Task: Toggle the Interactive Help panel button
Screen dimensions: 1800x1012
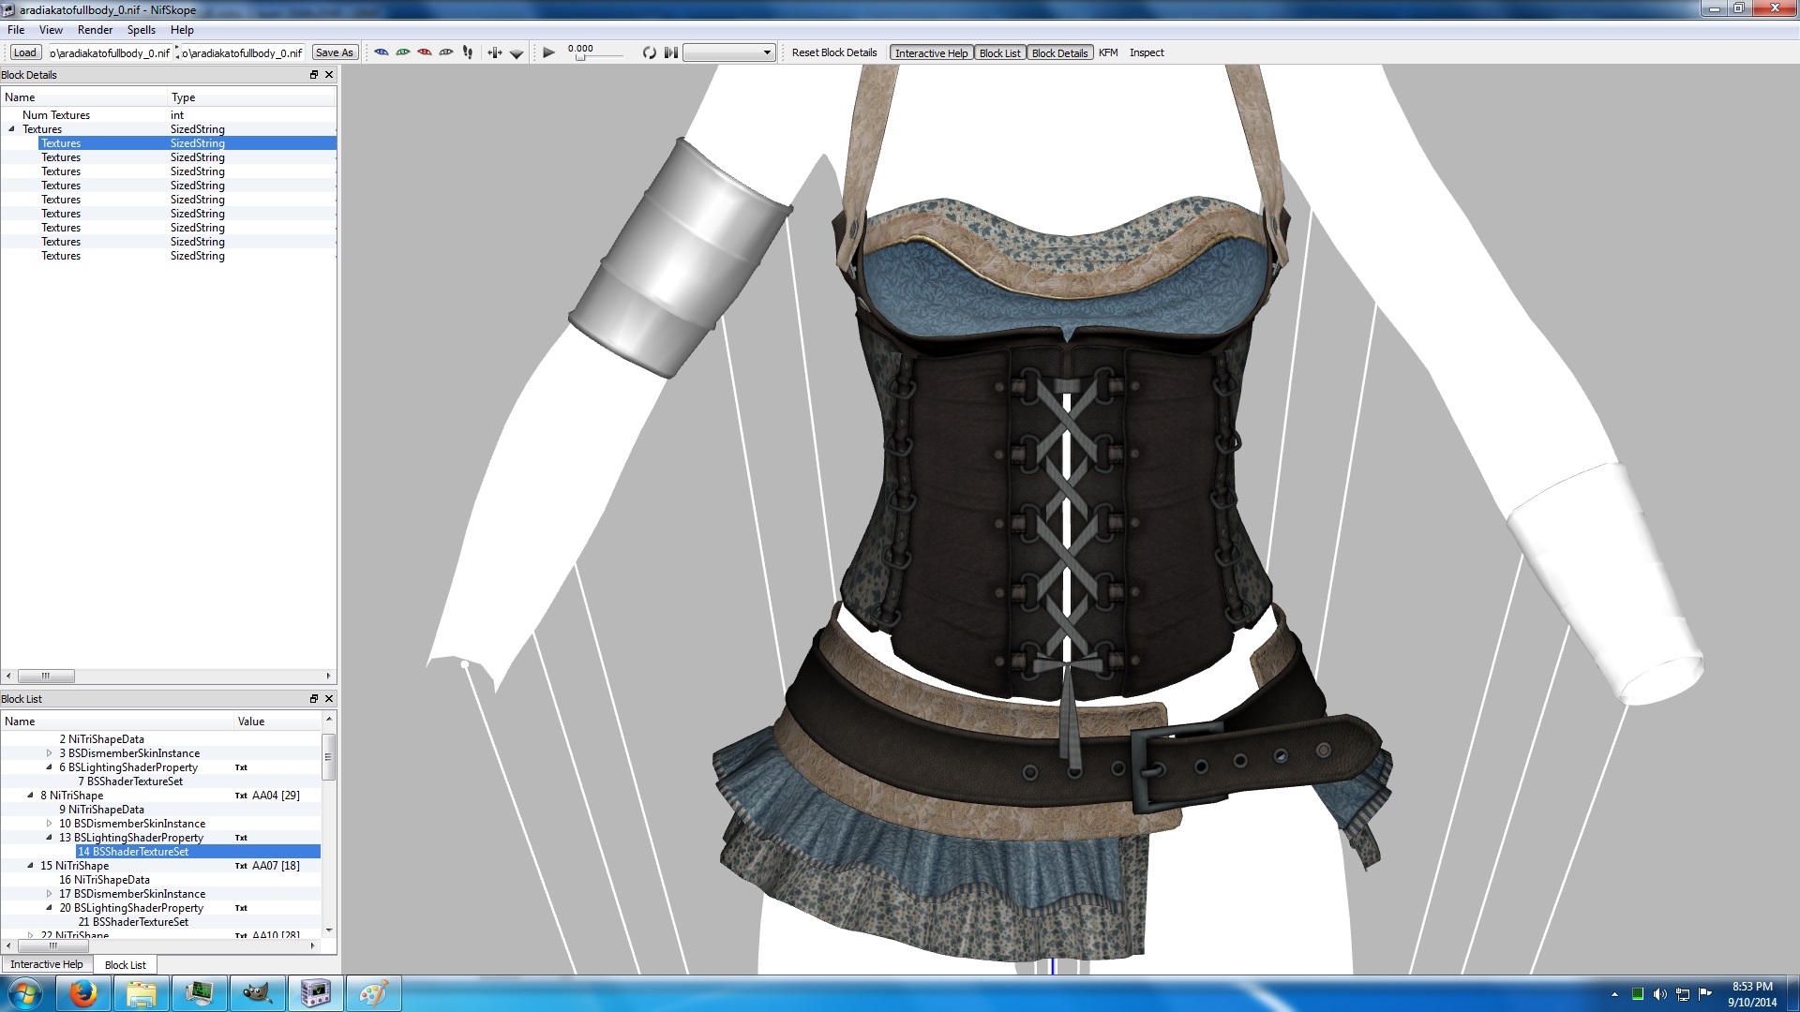Action: pyautogui.click(x=931, y=53)
